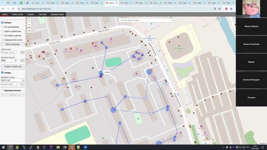Click the browser address bar URL
This screenshot has width=267, height=150.
[x=36, y=9]
